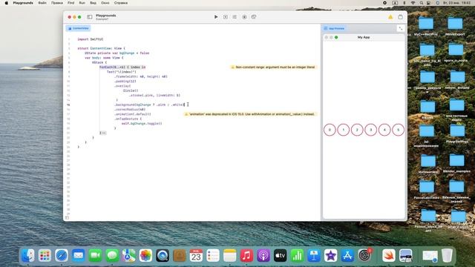
Task: Tap circle numbered 3 in the preview
Action: (371, 130)
